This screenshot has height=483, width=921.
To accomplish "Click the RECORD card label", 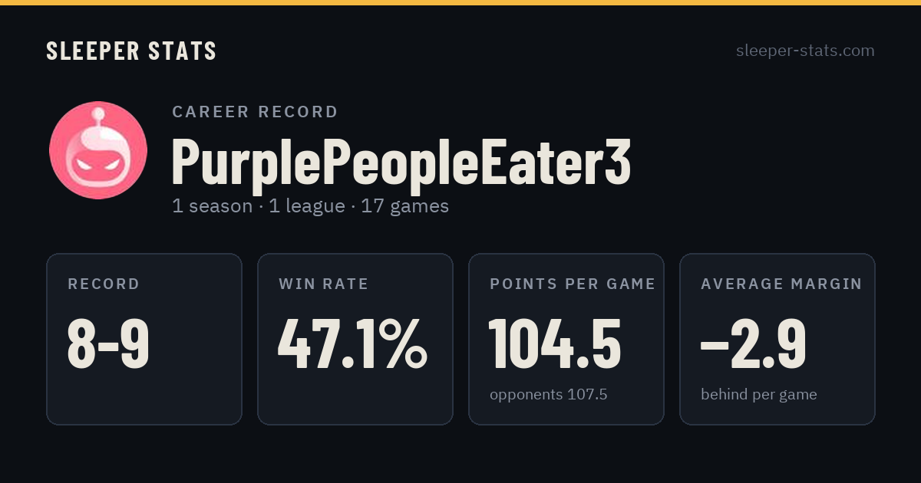I will (104, 284).
